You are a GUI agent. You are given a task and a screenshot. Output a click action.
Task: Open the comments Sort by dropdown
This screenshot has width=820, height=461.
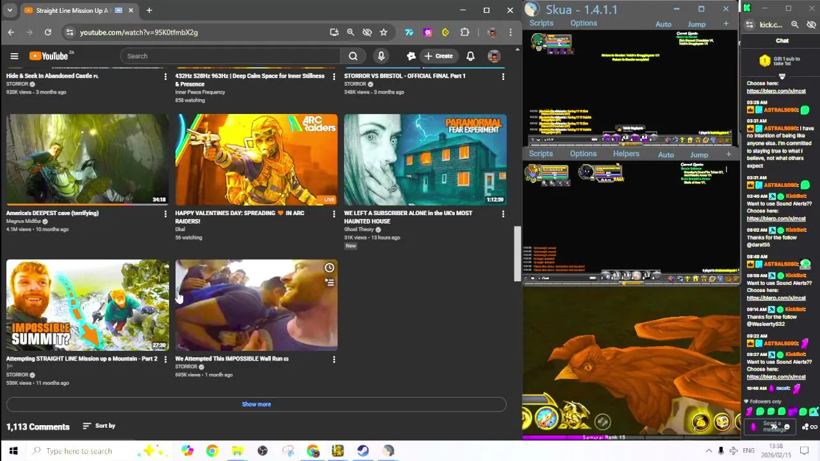tap(99, 426)
